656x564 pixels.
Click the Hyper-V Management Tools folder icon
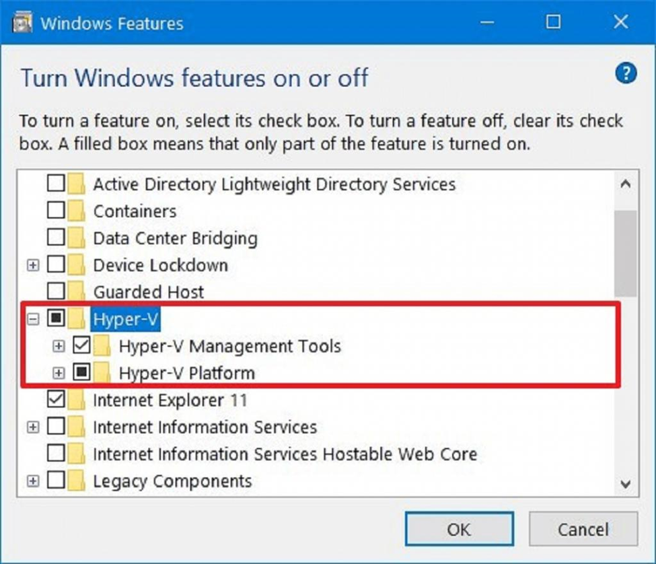click(x=103, y=347)
